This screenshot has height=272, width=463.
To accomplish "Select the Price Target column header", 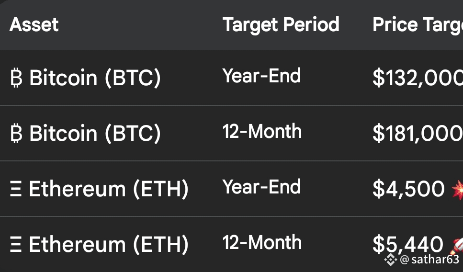I will tap(417, 24).
